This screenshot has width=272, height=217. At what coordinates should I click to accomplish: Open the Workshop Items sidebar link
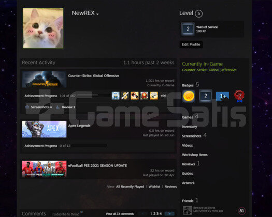click(x=195, y=154)
